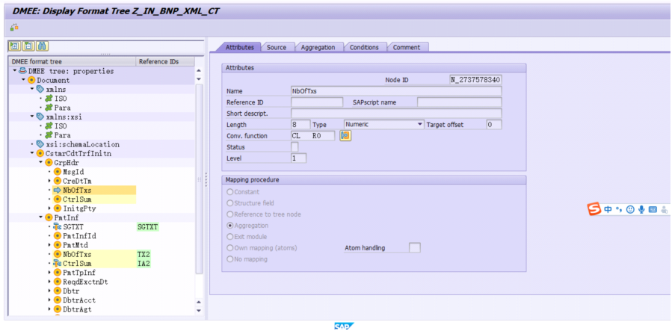Click the green icon of Para under xmlns:xsi
The image size is (672, 331).
[49, 135]
